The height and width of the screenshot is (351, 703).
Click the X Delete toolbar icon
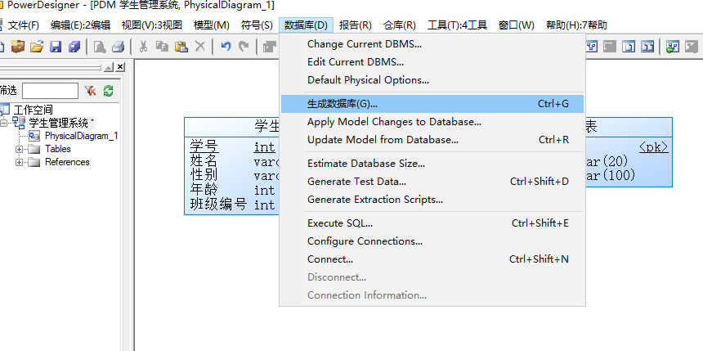[200, 47]
